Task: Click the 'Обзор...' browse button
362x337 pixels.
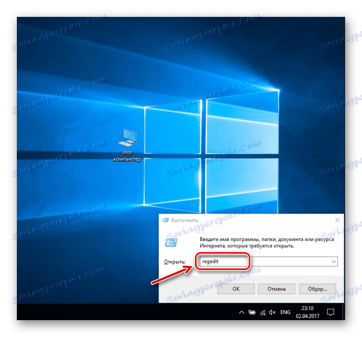Action: [x=317, y=289]
